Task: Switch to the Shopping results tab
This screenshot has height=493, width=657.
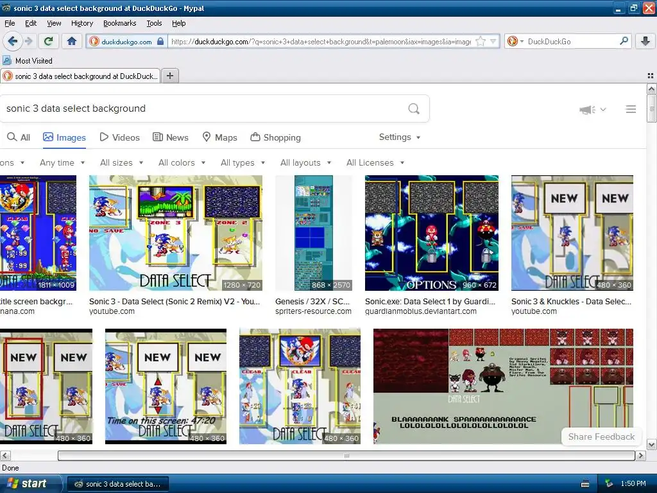Action: tap(275, 137)
